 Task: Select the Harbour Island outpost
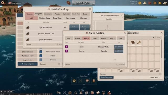pyautogui.click(x=27, y=52)
